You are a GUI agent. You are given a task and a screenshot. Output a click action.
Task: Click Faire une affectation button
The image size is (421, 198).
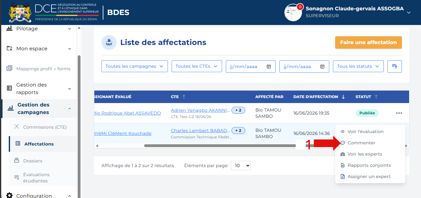coord(368,42)
